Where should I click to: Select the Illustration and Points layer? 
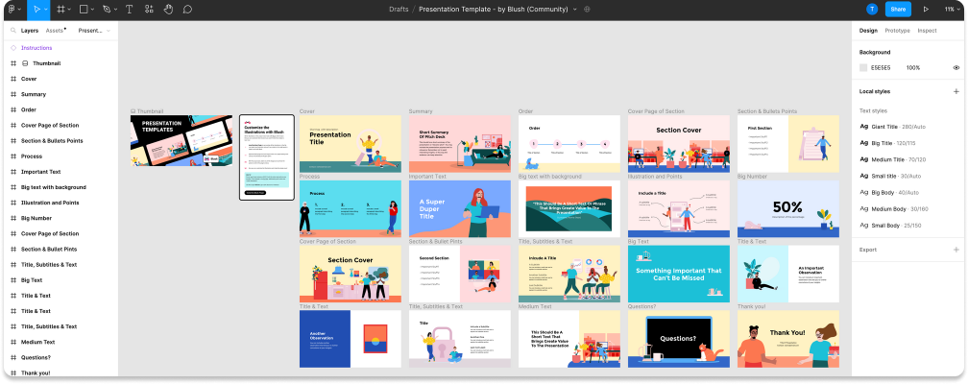point(60,203)
